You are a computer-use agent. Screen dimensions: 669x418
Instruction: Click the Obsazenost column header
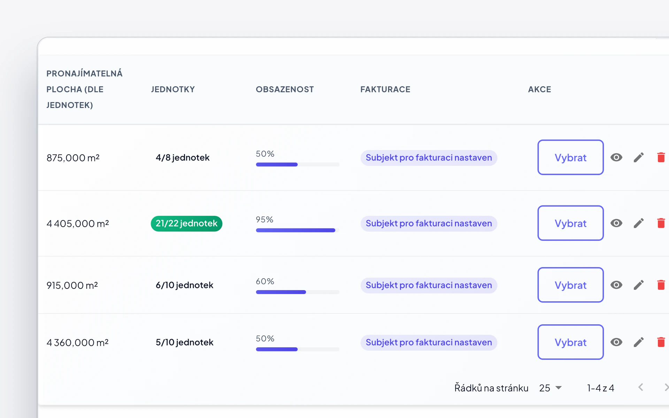[x=285, y=89]
